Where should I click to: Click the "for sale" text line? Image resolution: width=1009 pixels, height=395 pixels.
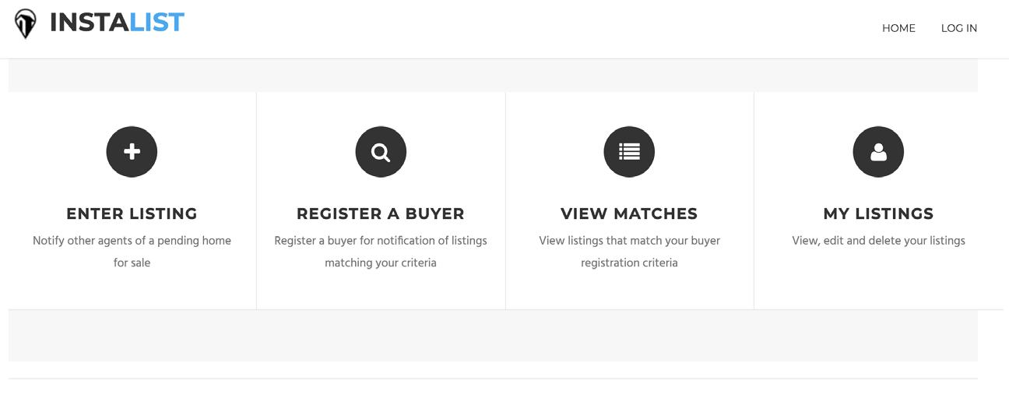coord(132,263)
